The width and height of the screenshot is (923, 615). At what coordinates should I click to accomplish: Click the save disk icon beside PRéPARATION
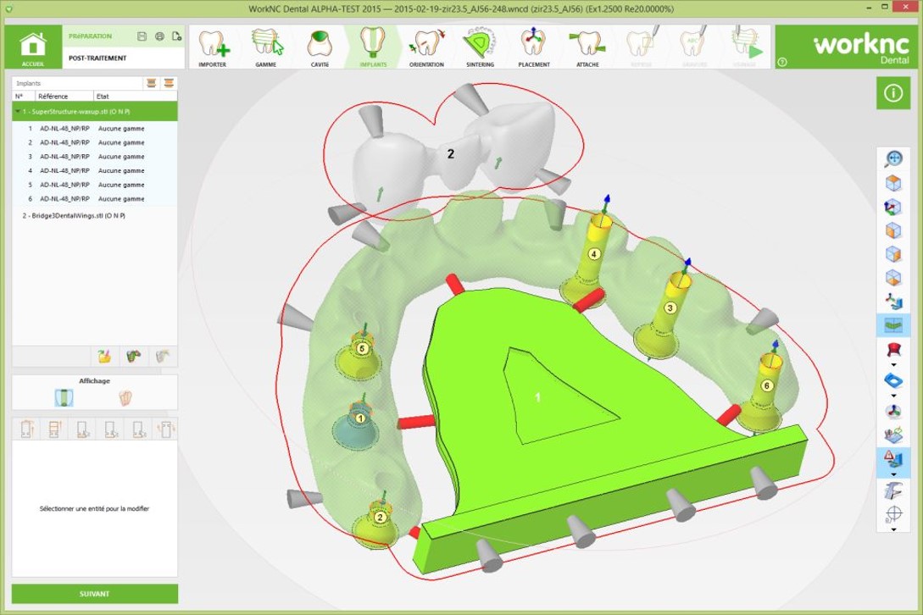[x=142, y=36]
